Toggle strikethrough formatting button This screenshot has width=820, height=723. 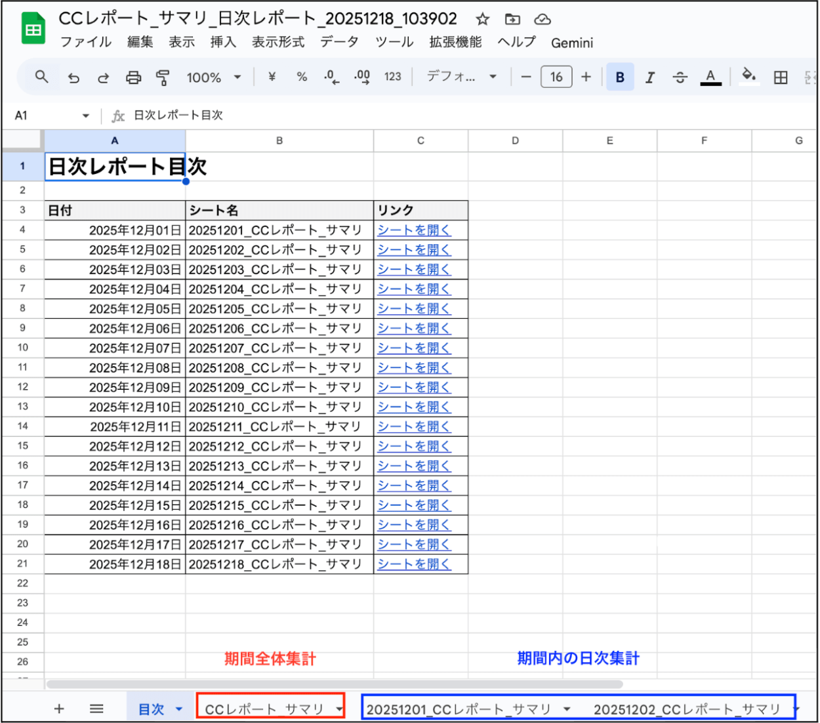[x=680, y=77]
